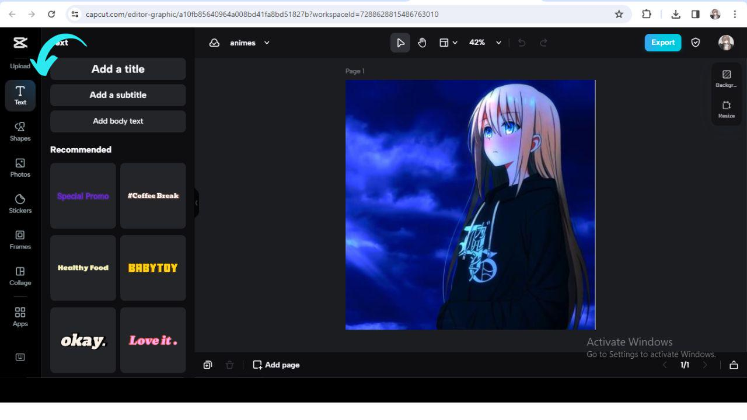
Task: Choose the Special Promo text template
Action: point(83,196)
